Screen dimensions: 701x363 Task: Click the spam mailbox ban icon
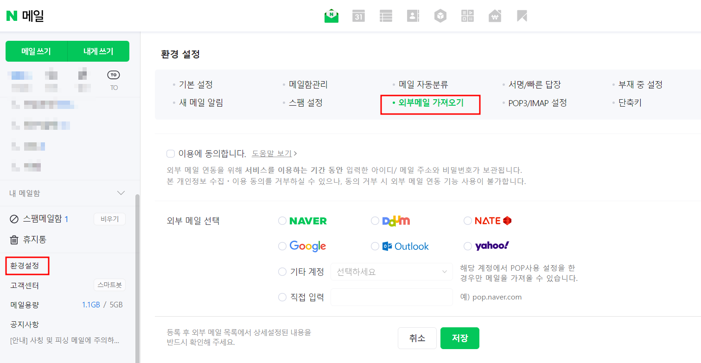click(14, 219)
